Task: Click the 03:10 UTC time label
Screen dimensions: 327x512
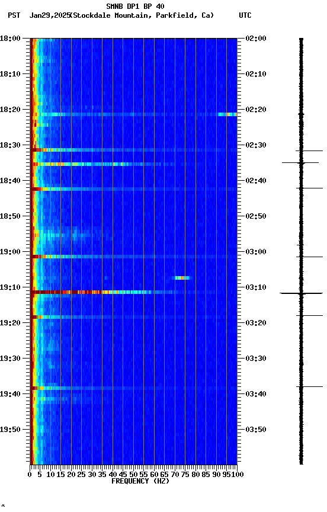Action: (x=256, y=287)
